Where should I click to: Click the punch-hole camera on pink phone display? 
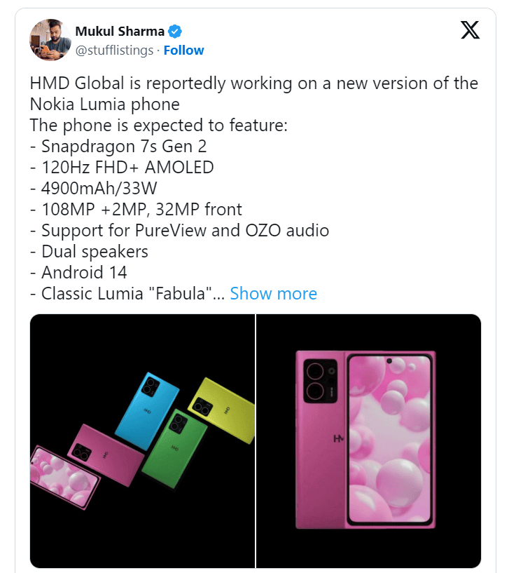coord(388,363)
